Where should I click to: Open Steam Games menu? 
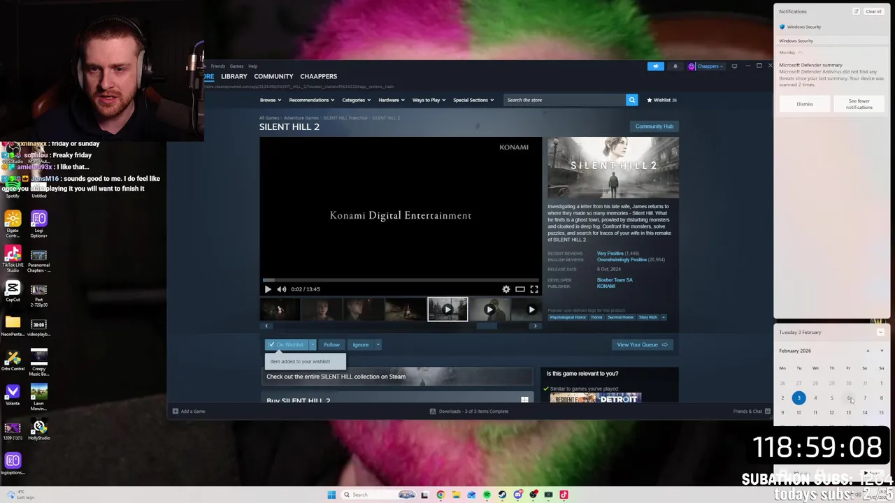236,66
